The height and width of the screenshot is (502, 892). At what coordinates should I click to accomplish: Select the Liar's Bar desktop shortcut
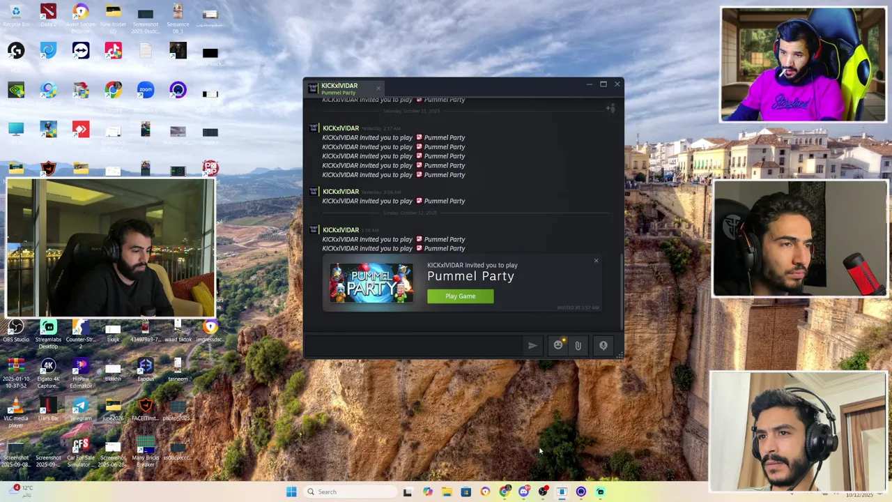point(48,409)
